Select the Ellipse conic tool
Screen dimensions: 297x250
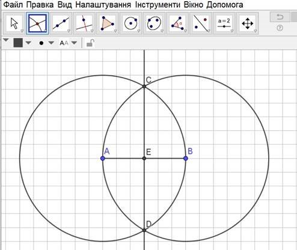point(154,23)
